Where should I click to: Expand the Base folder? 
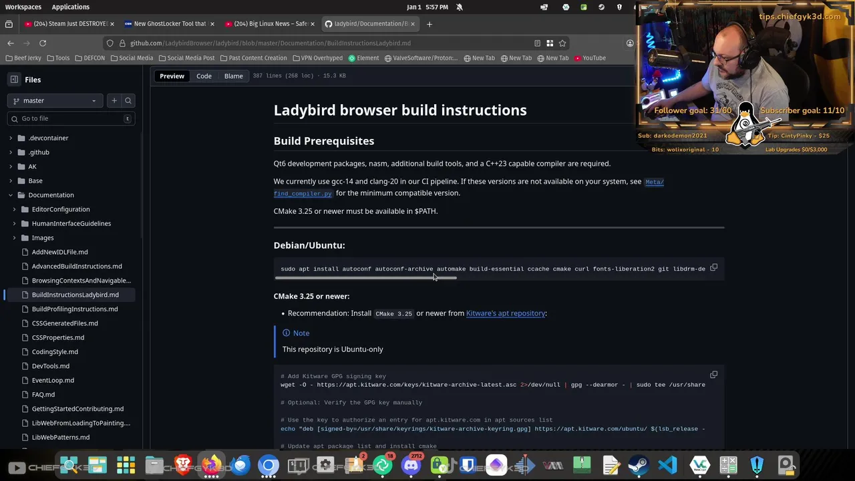tap(10, 181)
